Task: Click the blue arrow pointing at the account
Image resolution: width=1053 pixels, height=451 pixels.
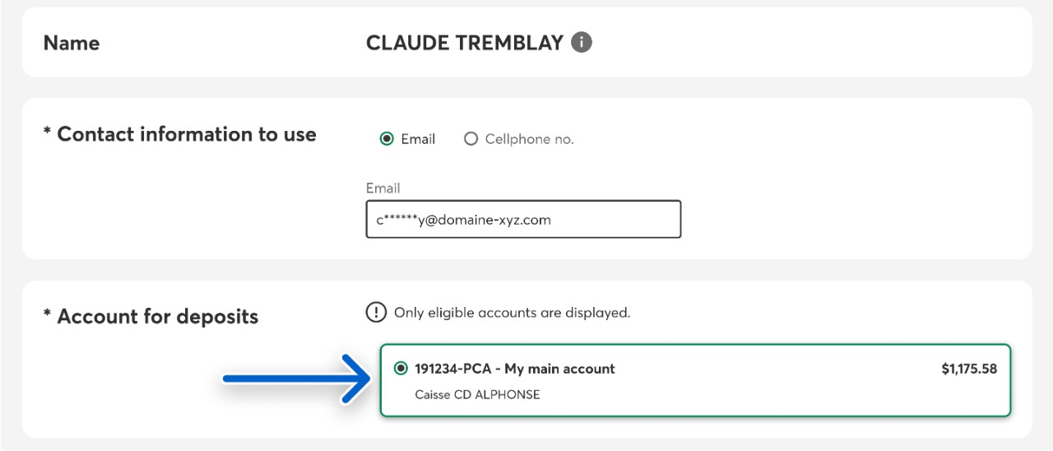Action: coord(295,379)
